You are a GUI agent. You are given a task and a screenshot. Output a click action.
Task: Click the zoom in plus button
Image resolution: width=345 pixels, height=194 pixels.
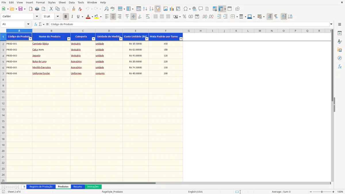333,192
